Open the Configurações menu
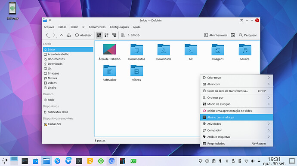The width and height of the screenshot is (297, 166). coord(119,27)
